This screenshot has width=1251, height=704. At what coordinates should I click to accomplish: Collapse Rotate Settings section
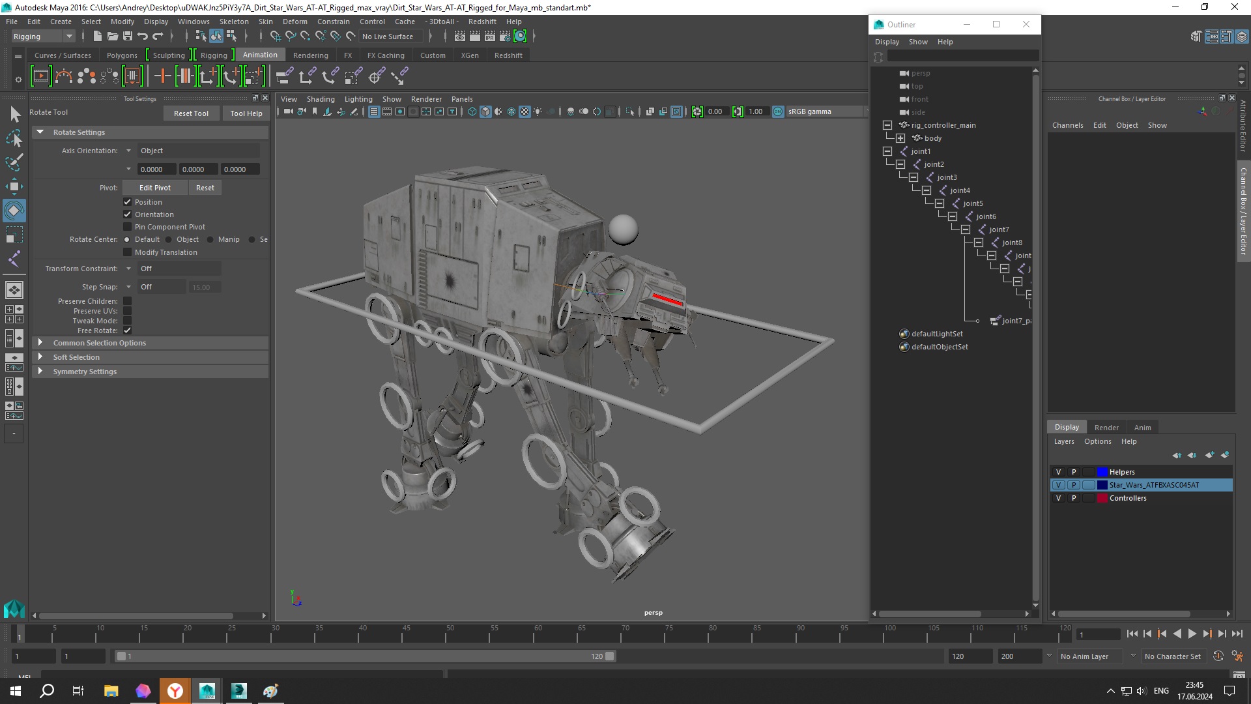coord(40,132)
